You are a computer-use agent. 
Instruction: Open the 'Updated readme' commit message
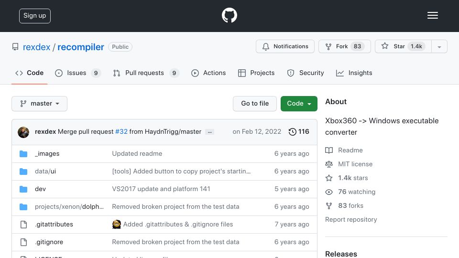point(137,153)
